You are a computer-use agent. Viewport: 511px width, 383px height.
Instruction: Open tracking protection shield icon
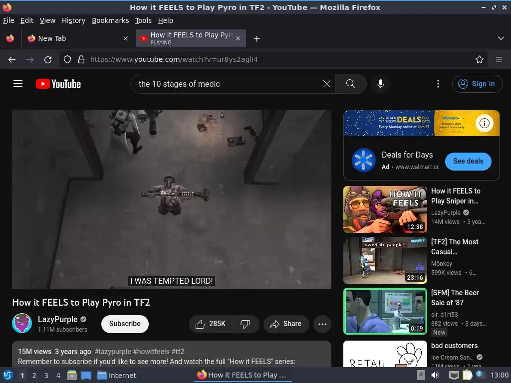pos(67,59)
